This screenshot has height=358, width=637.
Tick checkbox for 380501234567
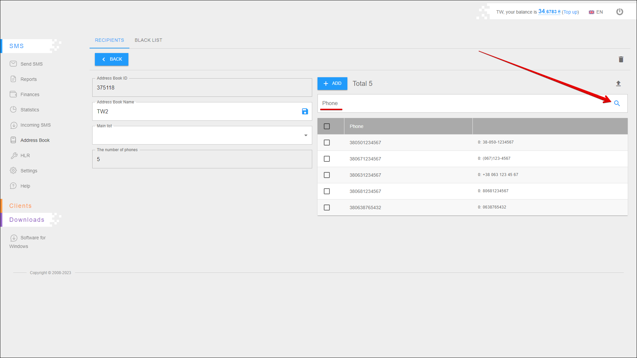tap(327, 143)
